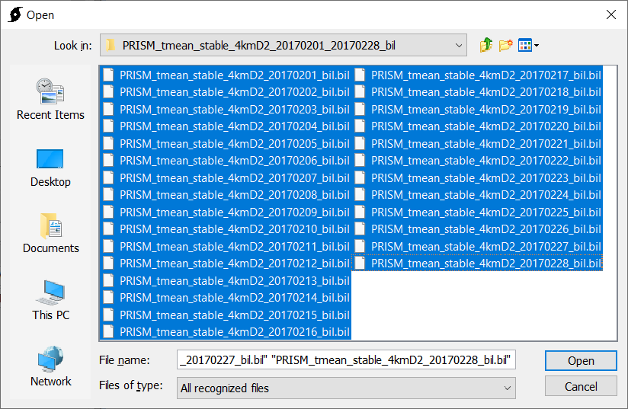Open This PC location
This screenshot has width=628, height=409.
(51, 300)
